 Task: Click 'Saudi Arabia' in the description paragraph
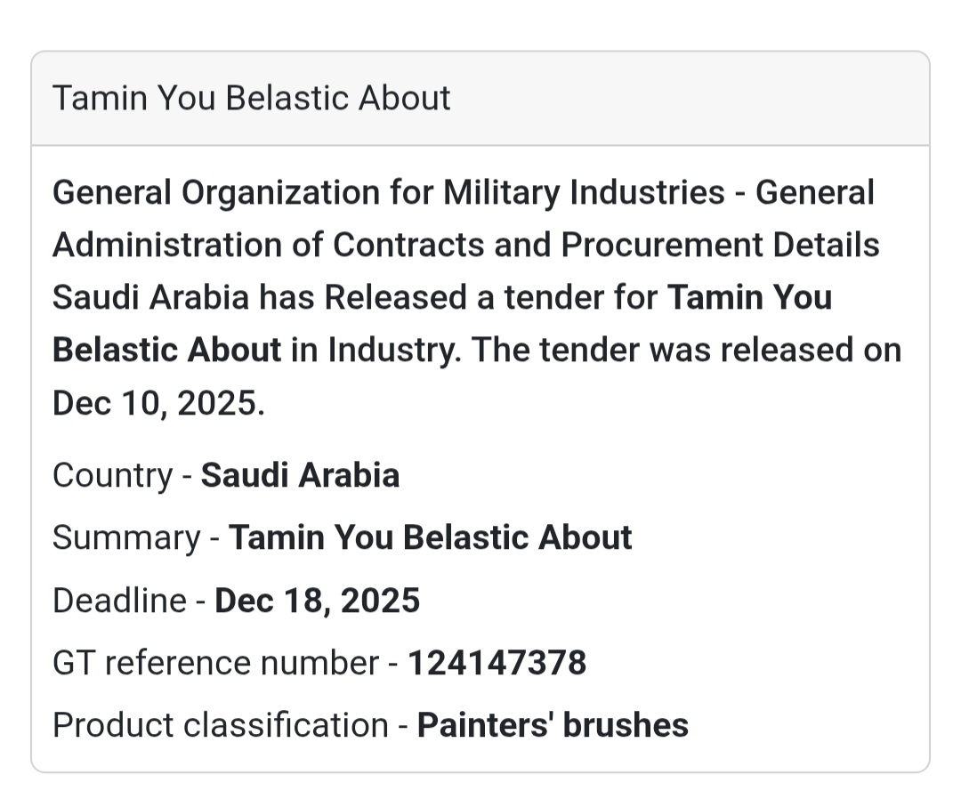(150, 297)
